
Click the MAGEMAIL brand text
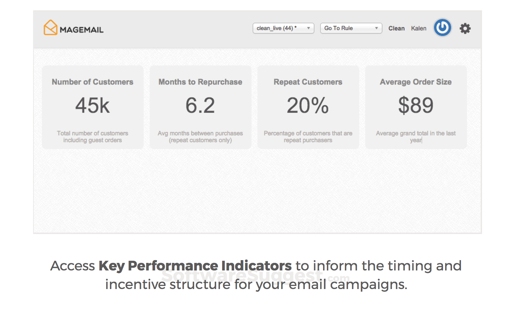[x=82, y=29]
